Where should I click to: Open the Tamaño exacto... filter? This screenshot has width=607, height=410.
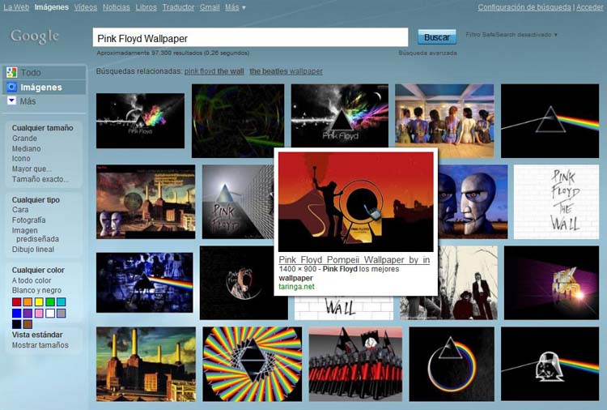[x=40, y=179]
